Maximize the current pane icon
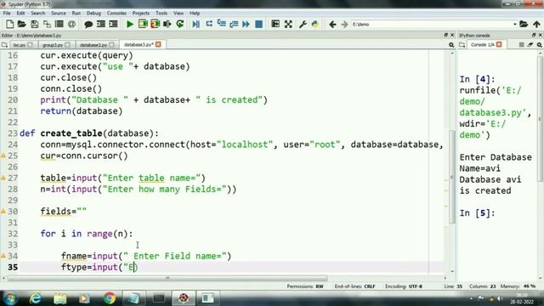The width and height of the screenshot is (544, 306). point(275,25)
